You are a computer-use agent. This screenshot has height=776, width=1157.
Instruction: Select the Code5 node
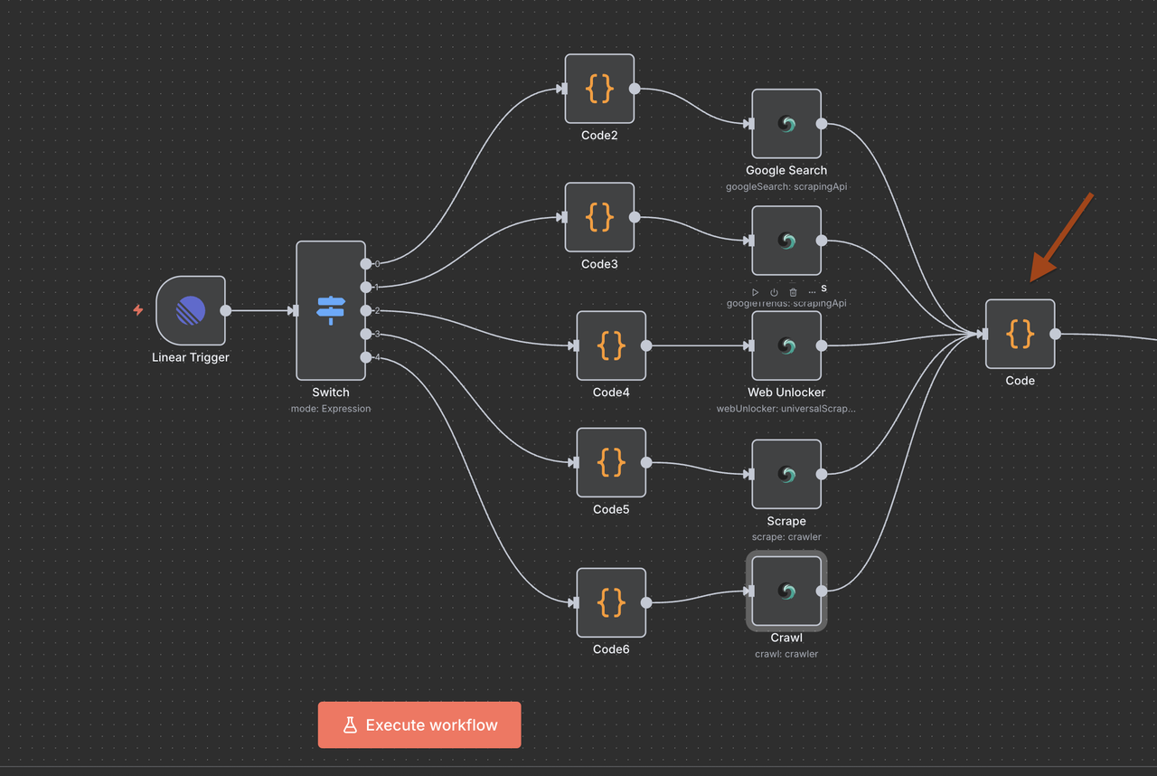coord(611,462)
